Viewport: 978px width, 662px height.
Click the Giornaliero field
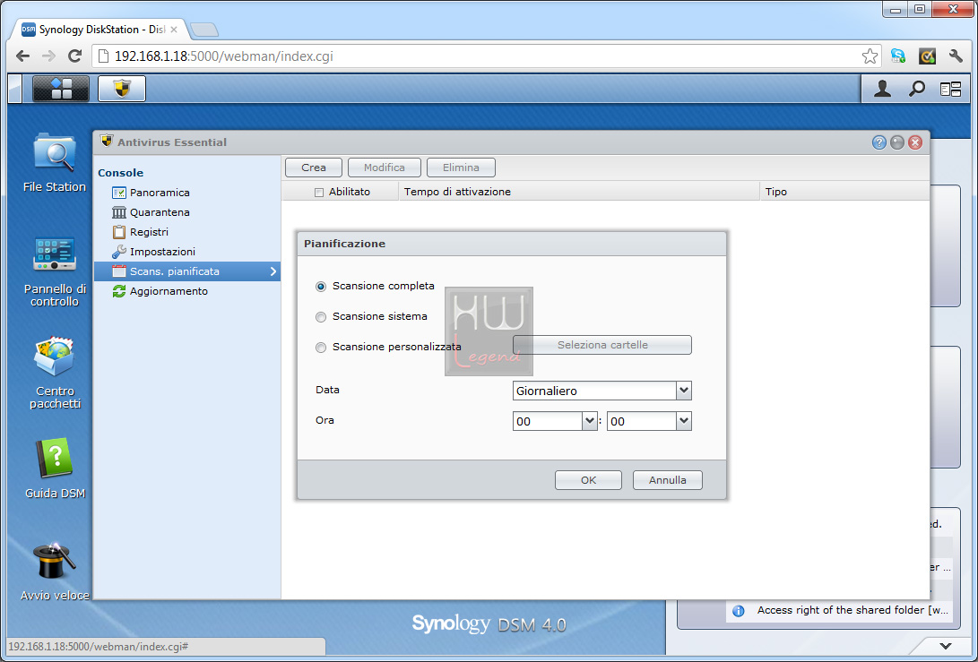click(x=594, y=391)
